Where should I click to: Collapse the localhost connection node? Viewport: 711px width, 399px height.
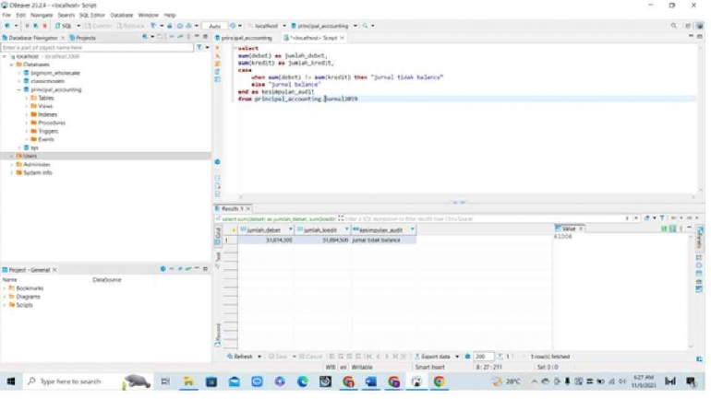tap(5, 56)
